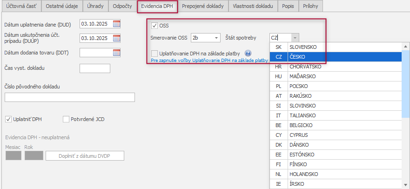
Task: Pick HOLANDSKO from the country list
Action: 302,174
